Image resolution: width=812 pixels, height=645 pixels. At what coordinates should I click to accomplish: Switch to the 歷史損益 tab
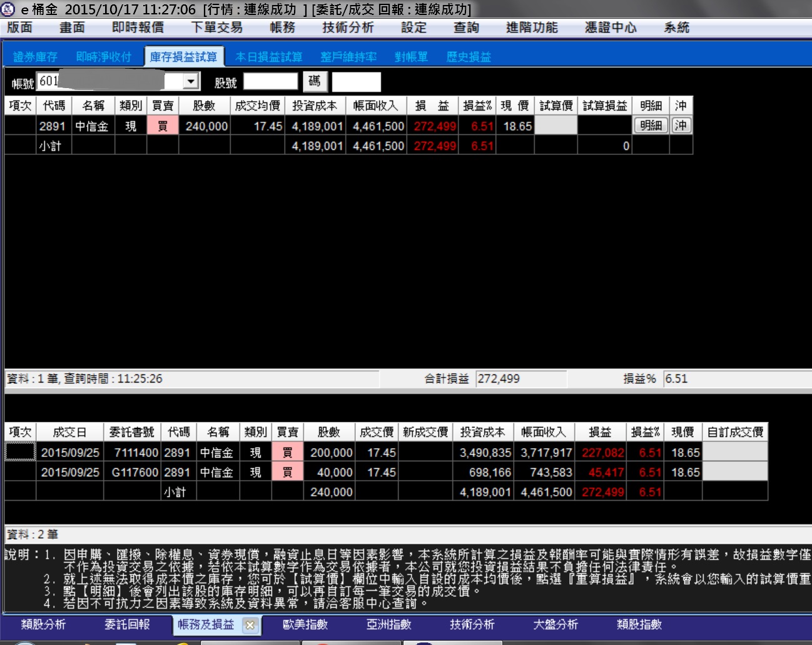tap(469, 57)
